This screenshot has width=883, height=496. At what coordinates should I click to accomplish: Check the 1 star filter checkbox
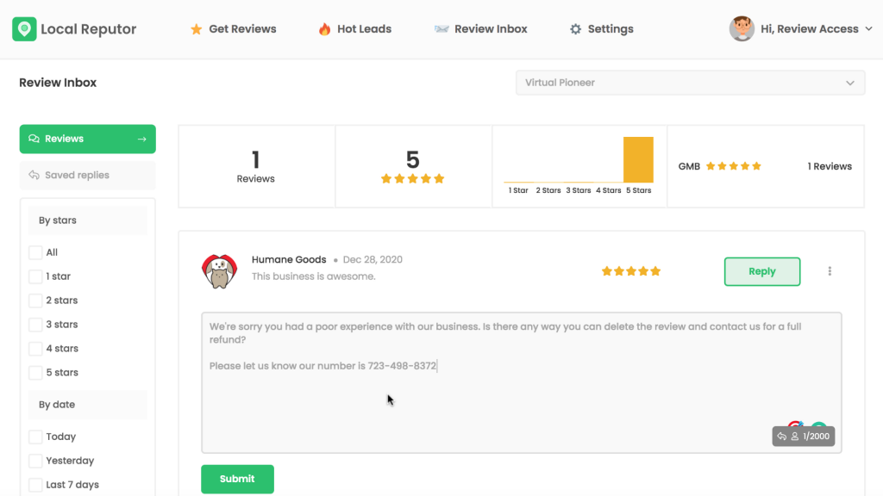pyautogui.click(x=35, y=276)
